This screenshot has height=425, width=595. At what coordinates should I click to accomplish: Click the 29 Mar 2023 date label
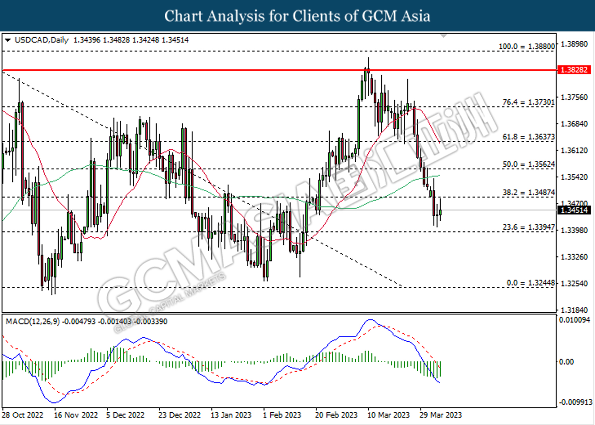pyautogui.click(x=441, y=415)
